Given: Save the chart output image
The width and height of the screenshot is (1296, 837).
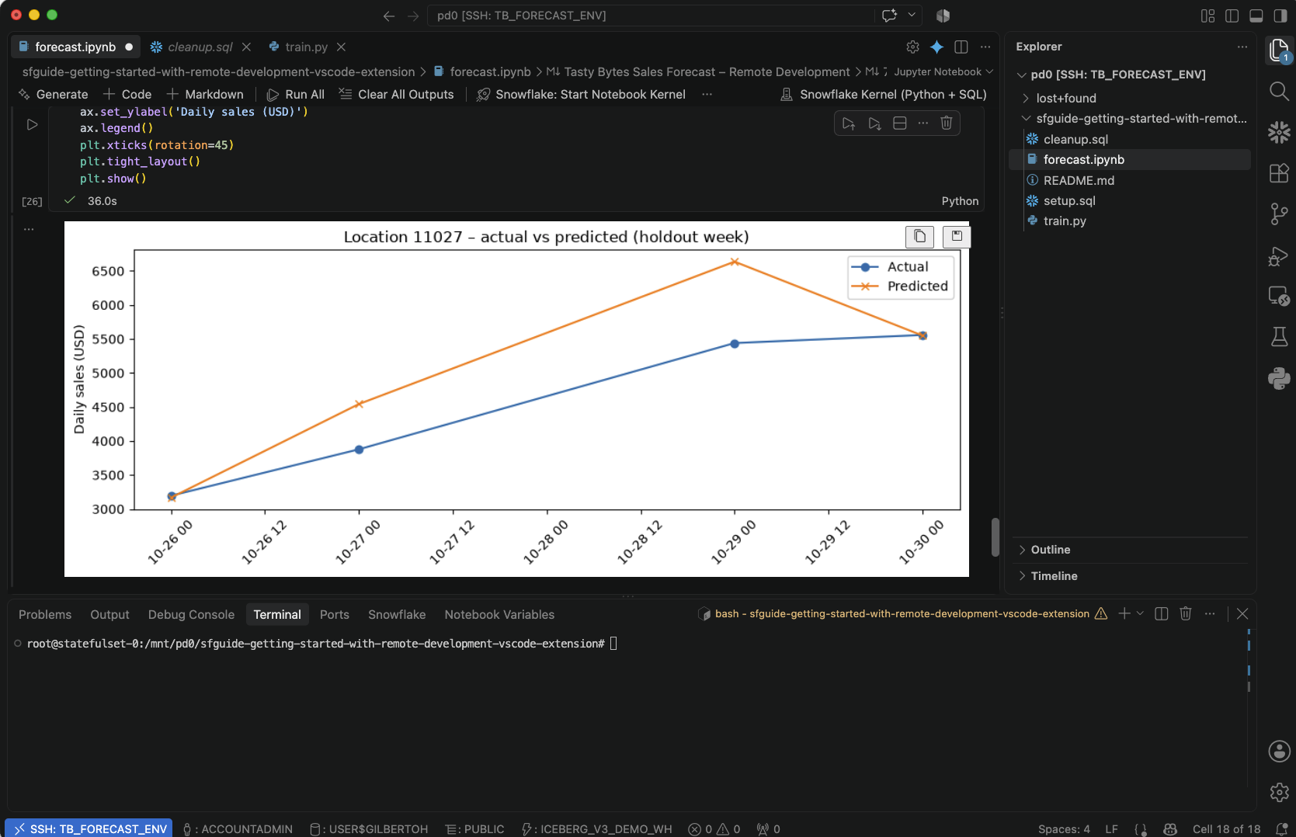Looking at the screenshot, I should (x=957, y=236).
